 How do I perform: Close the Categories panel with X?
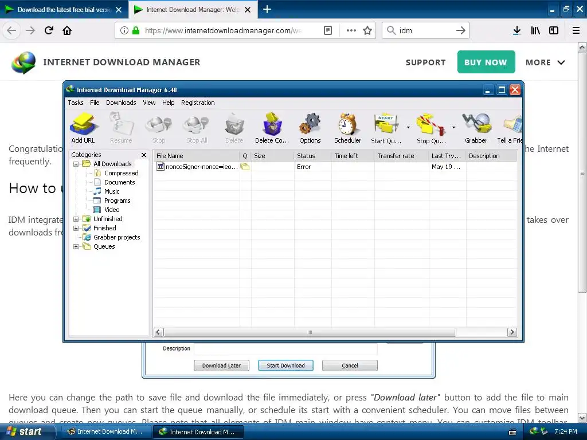tap(144, 155)
